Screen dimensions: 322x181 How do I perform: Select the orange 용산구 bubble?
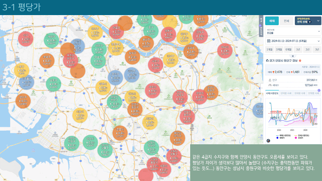point(146,43)
